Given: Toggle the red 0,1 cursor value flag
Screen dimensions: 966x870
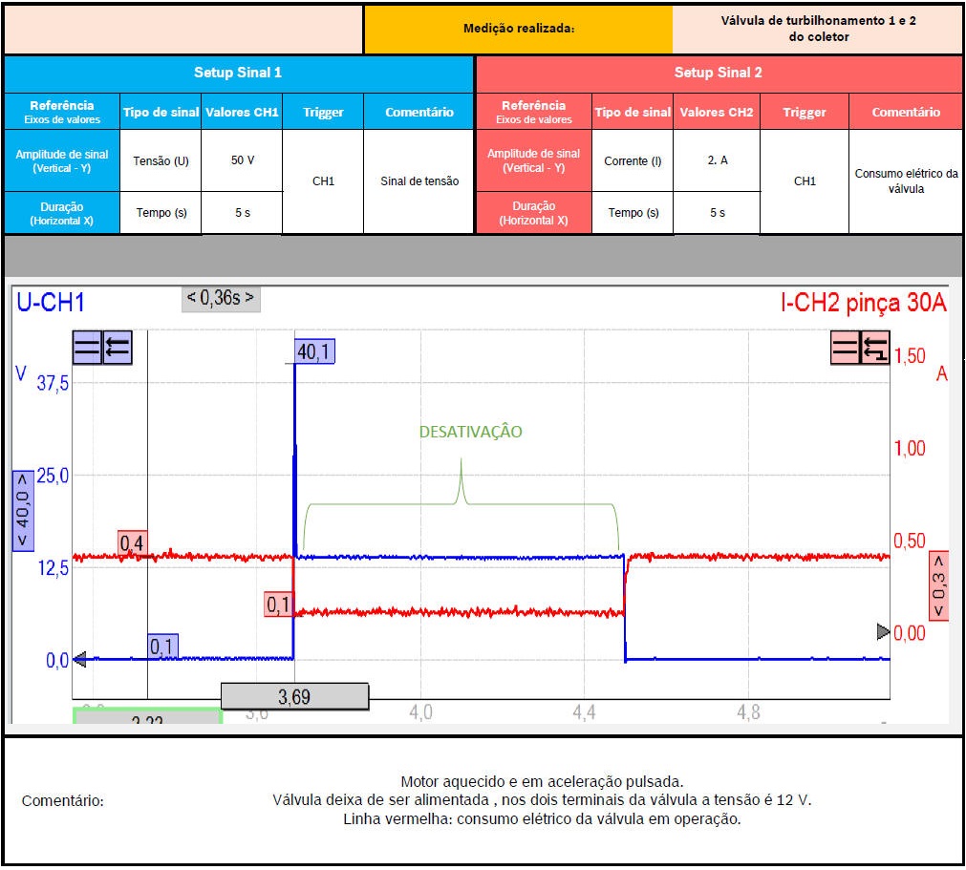Looking at the screenshot, I should 278,605.
